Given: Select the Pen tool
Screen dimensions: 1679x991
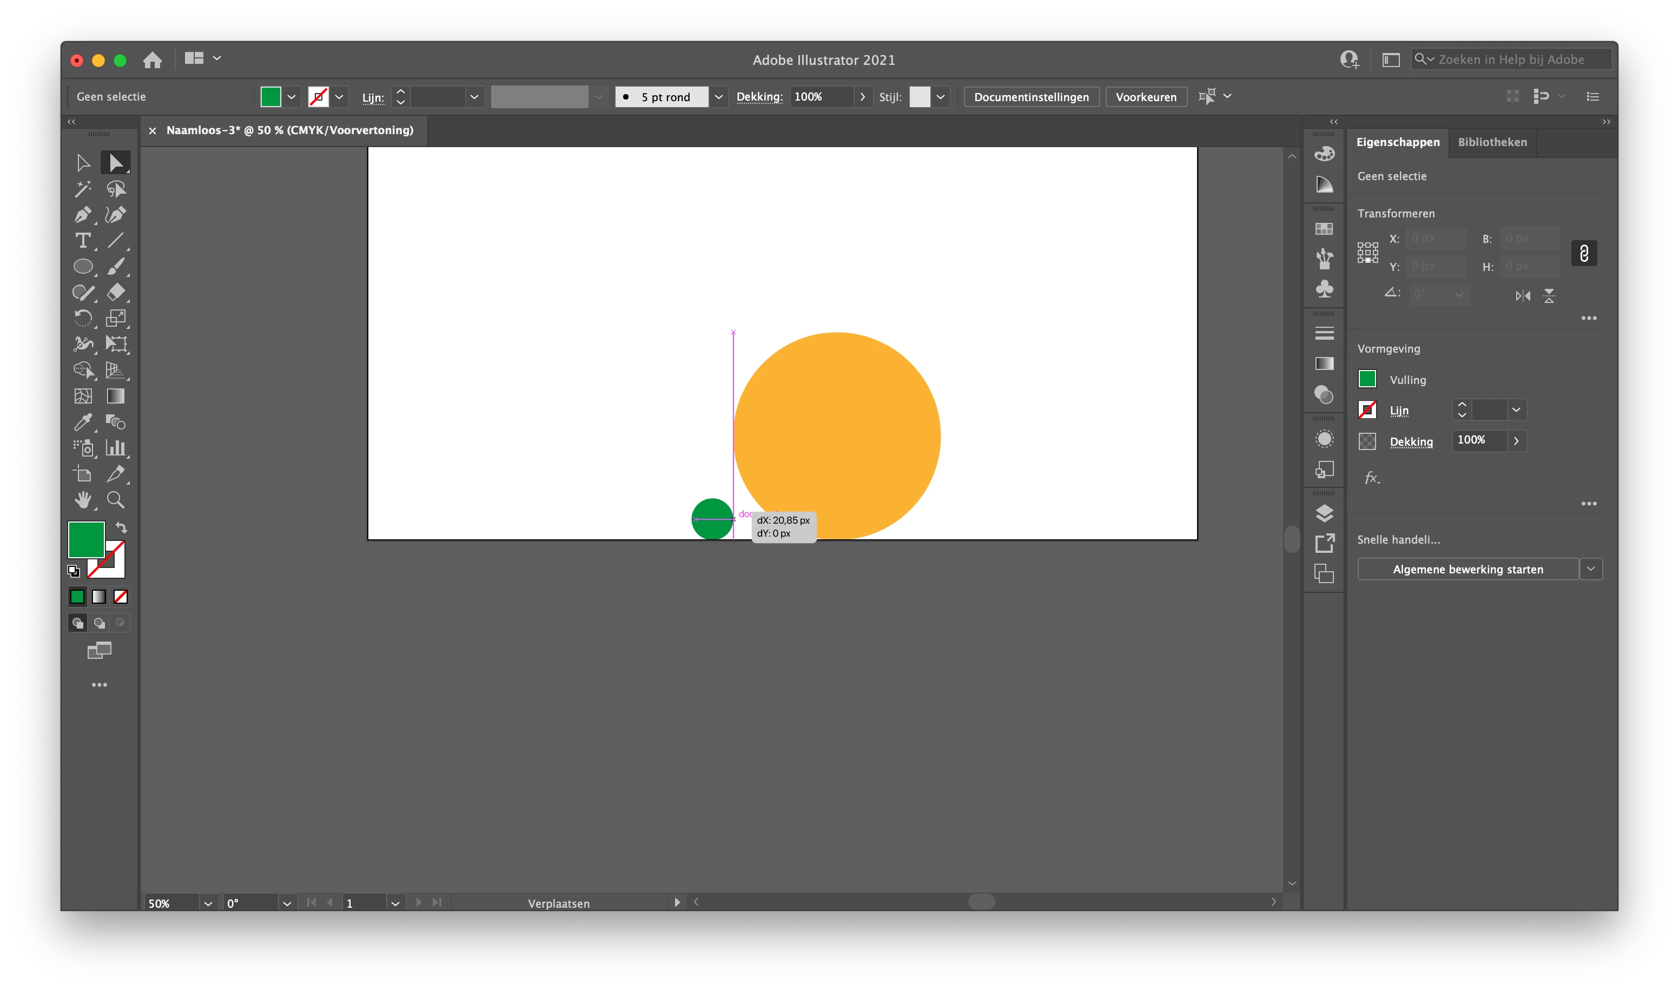Looking at the screenshot, I should (x=83, y=215).
